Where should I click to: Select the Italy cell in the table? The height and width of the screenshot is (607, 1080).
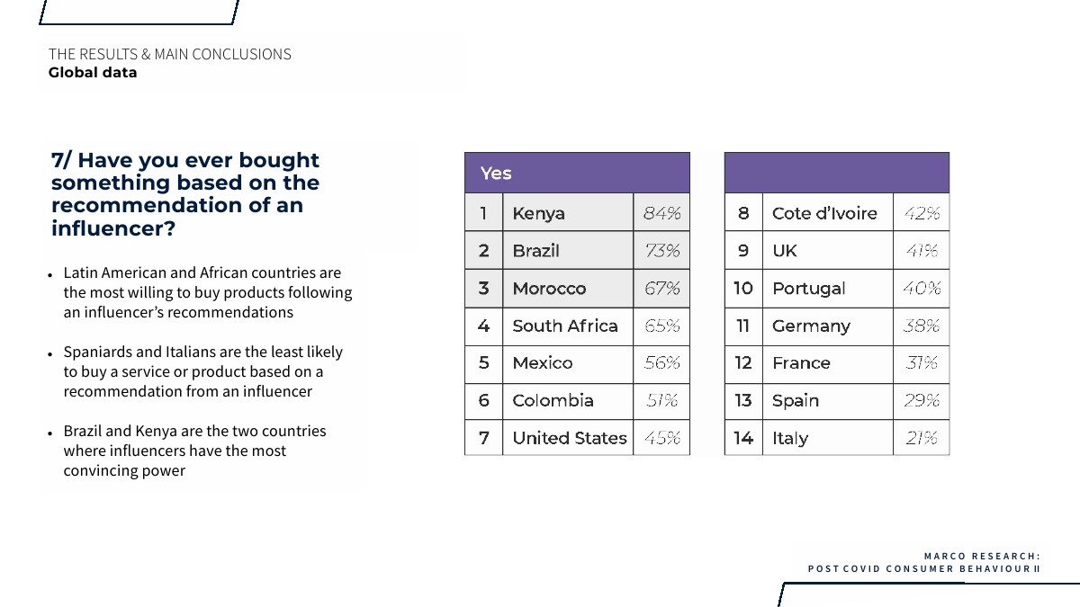pyautogui.click(x=826, y=439)
